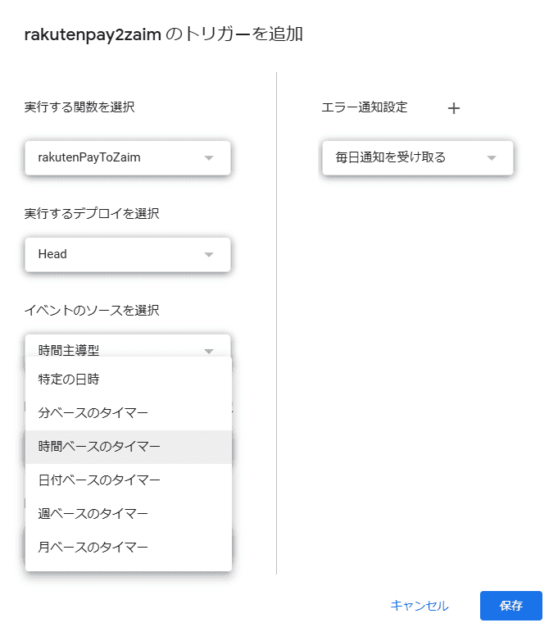Image resolution: width=558 pixels, height=641 pixels.
Task: Choose the 週ベースのタイマー option
Action: 93,514
